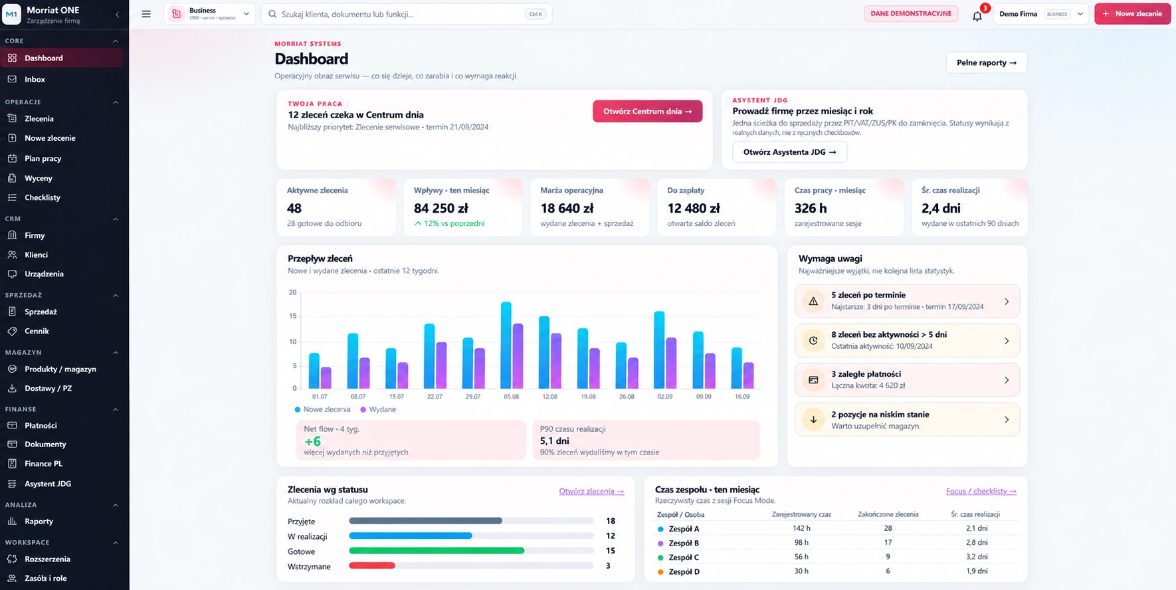Open the Demo Firma account dropdown
Screen dimensions: 1176x590
point(1041,14)
